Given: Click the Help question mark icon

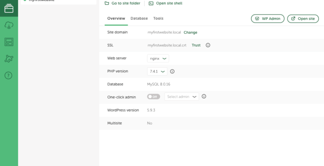Looking at the screenshot, I should (x=9, y=75).
